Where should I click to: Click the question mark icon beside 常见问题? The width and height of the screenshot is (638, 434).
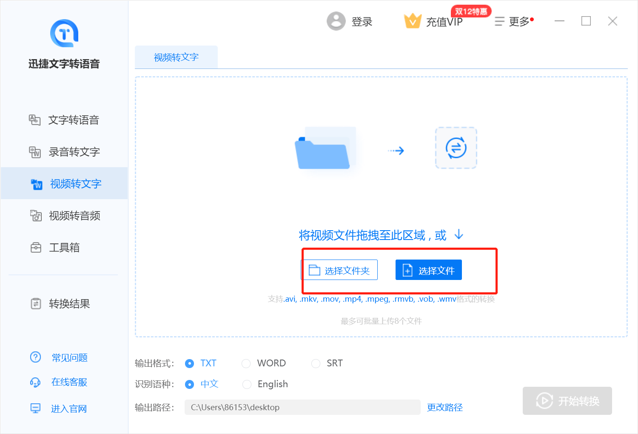pyautogui.click(x=35, y=357)
